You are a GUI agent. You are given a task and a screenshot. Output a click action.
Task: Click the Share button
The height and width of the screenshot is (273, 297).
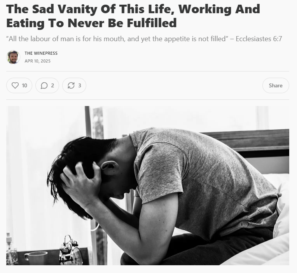pyautogui.click(x=276, y=85)
